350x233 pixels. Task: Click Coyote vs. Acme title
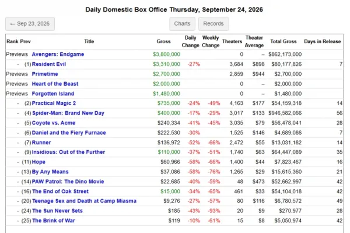point(54,123)
